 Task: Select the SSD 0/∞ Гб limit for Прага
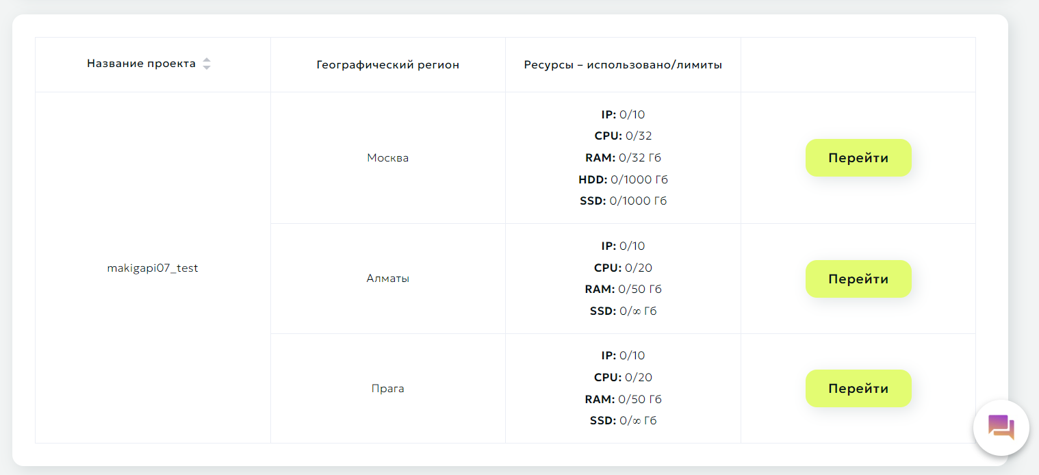pyautogui.click(x=623, y=420)
